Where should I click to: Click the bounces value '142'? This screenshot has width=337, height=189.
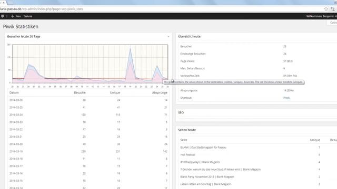(x=165, y=151)
